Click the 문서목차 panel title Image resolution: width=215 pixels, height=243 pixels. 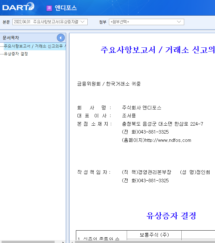(x=11, y=38)
